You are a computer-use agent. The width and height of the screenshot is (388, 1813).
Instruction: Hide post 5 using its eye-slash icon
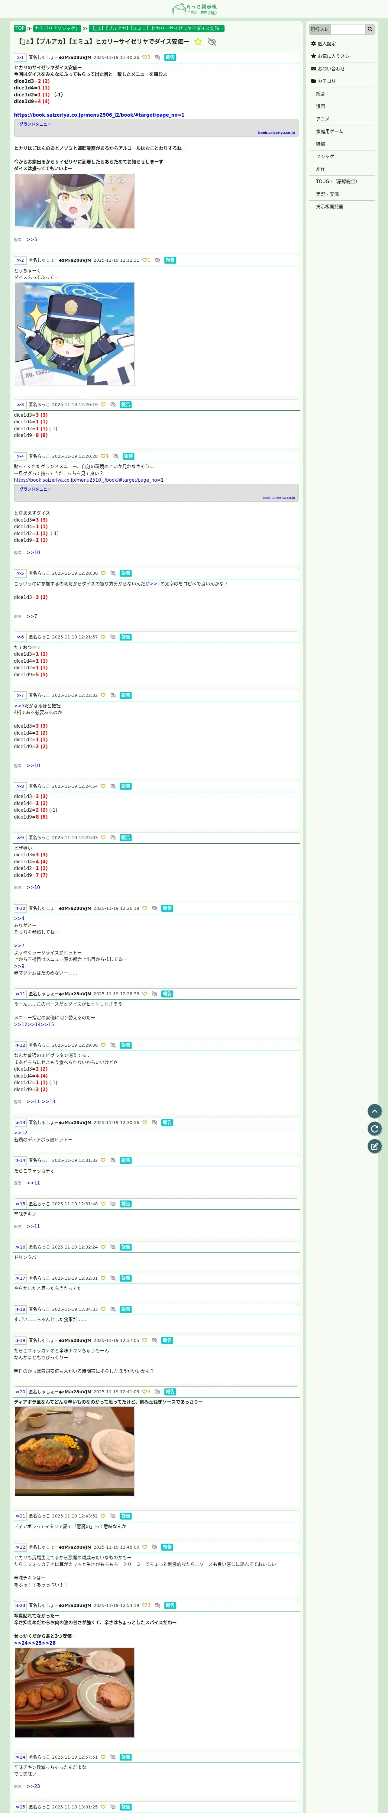coord(113,573)
